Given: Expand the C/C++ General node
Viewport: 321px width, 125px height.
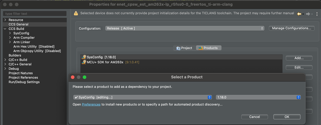Looking at the screenshot, I should [x=5, y=64].
